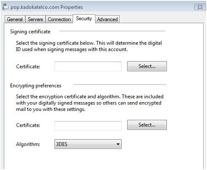Click the Encrypting preferences section heading
The image size is (207, 170).
pos(35,86)
